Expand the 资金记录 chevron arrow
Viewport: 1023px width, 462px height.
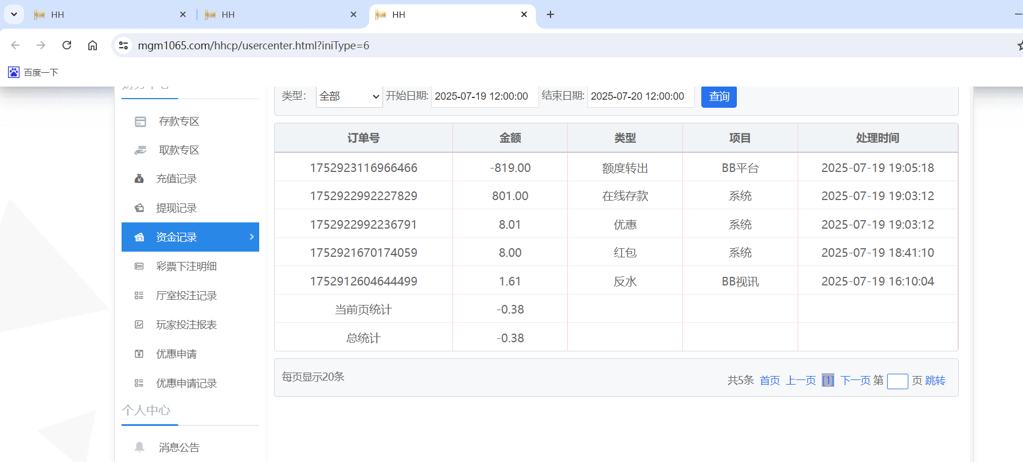tap(251, 237)
